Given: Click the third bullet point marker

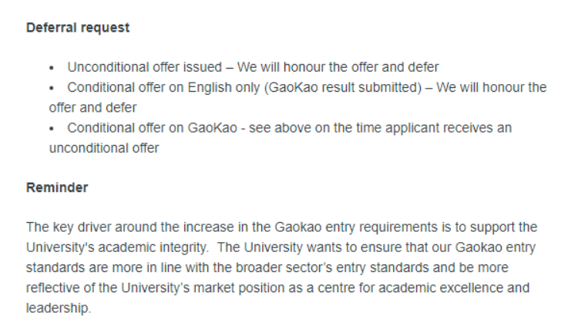Looking at the screenshot, I should 52,129.
